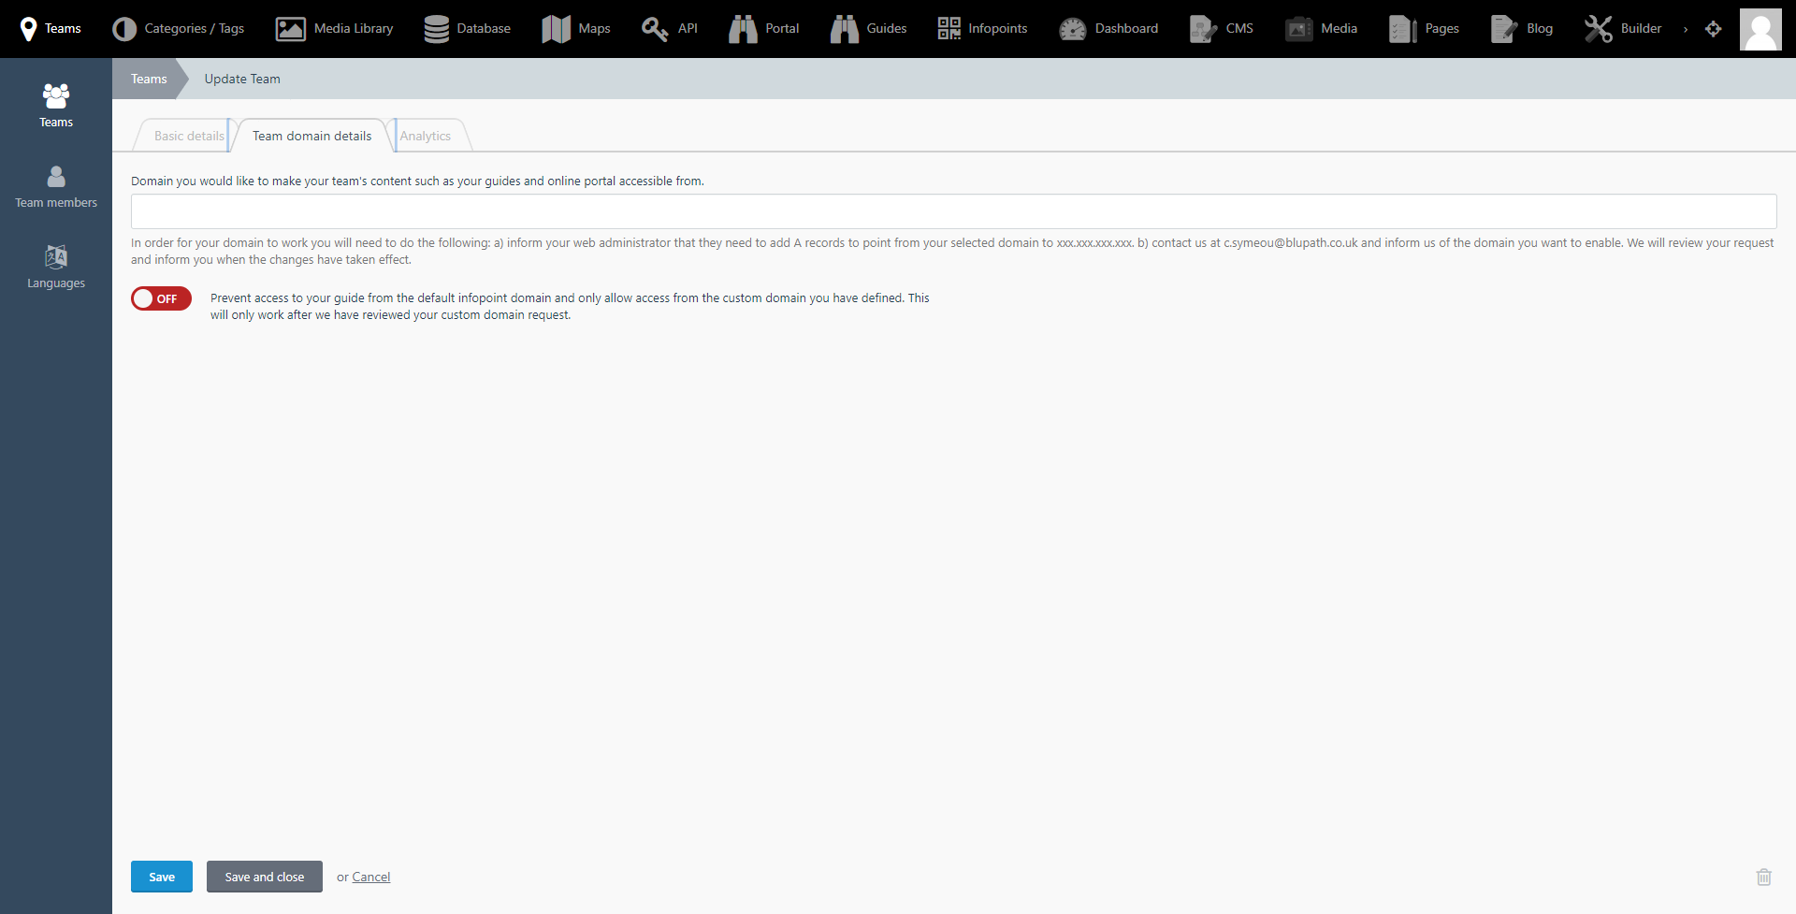Open the Guides binoculars icon
Screen dimensions: 1796x914
click(x=844, y=29)
